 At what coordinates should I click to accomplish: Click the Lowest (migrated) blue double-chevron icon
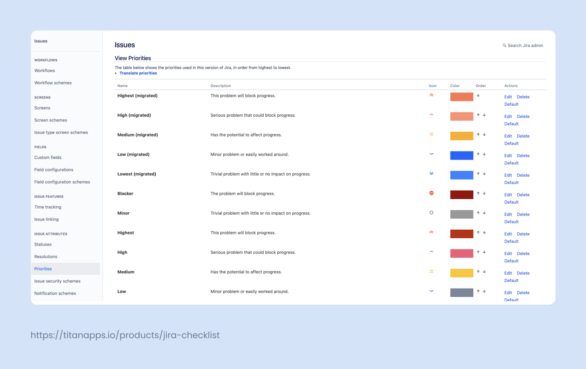pyautogui.click(x=431, y=173)
